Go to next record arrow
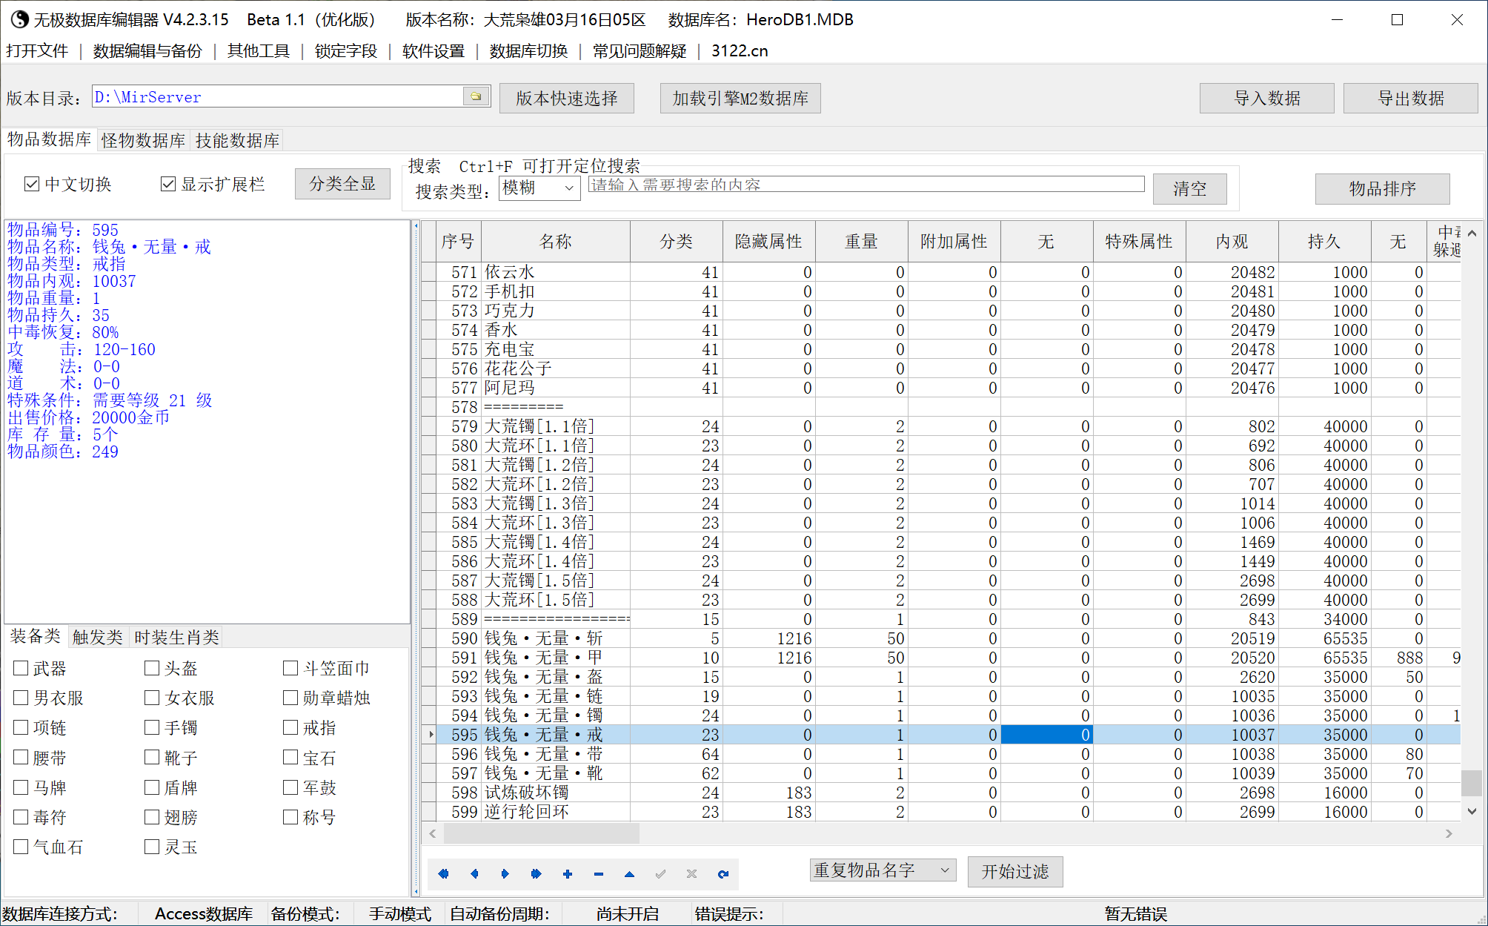The height and width of the screenshot is (926, 1488). pos(505,874)
